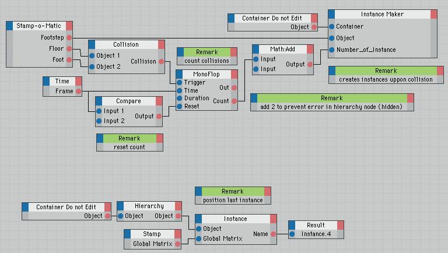The image size is (448, 253).
Task: Click the Name output port on Instance node
Action: click(x=274, y=234)
